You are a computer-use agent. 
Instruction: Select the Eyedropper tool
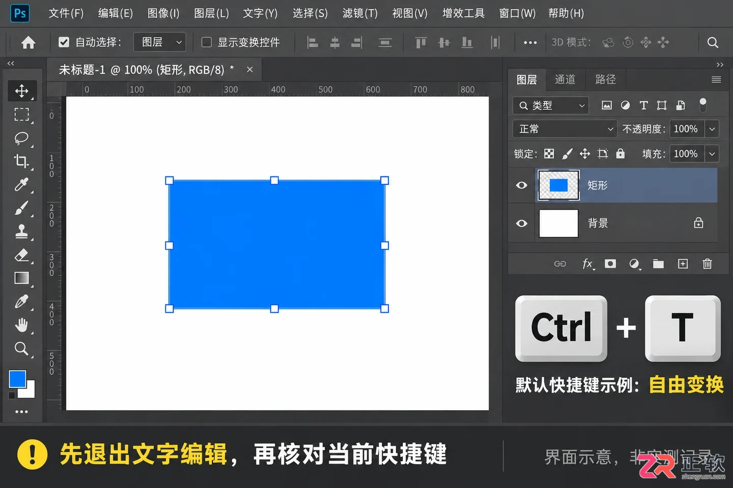(x=21, y=185)
